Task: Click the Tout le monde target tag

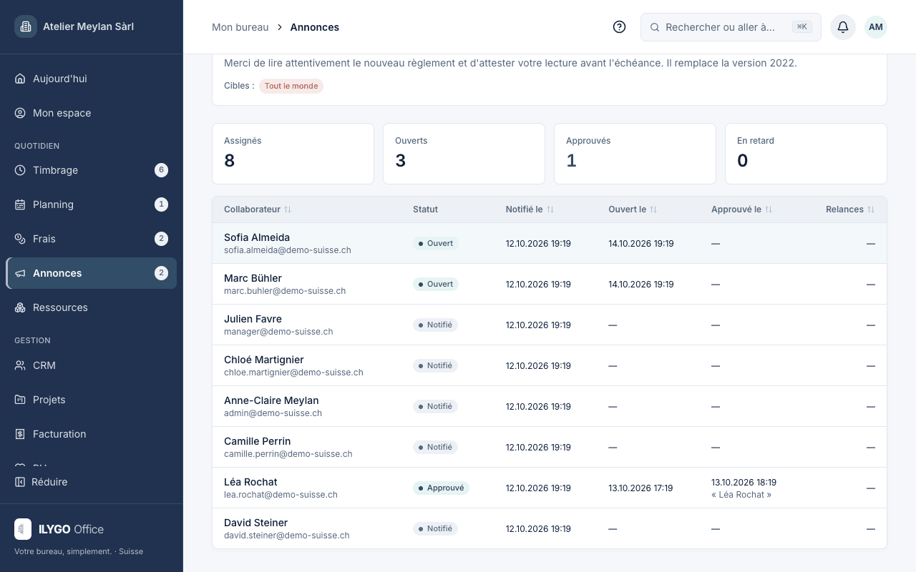Action: coord(291,86)
